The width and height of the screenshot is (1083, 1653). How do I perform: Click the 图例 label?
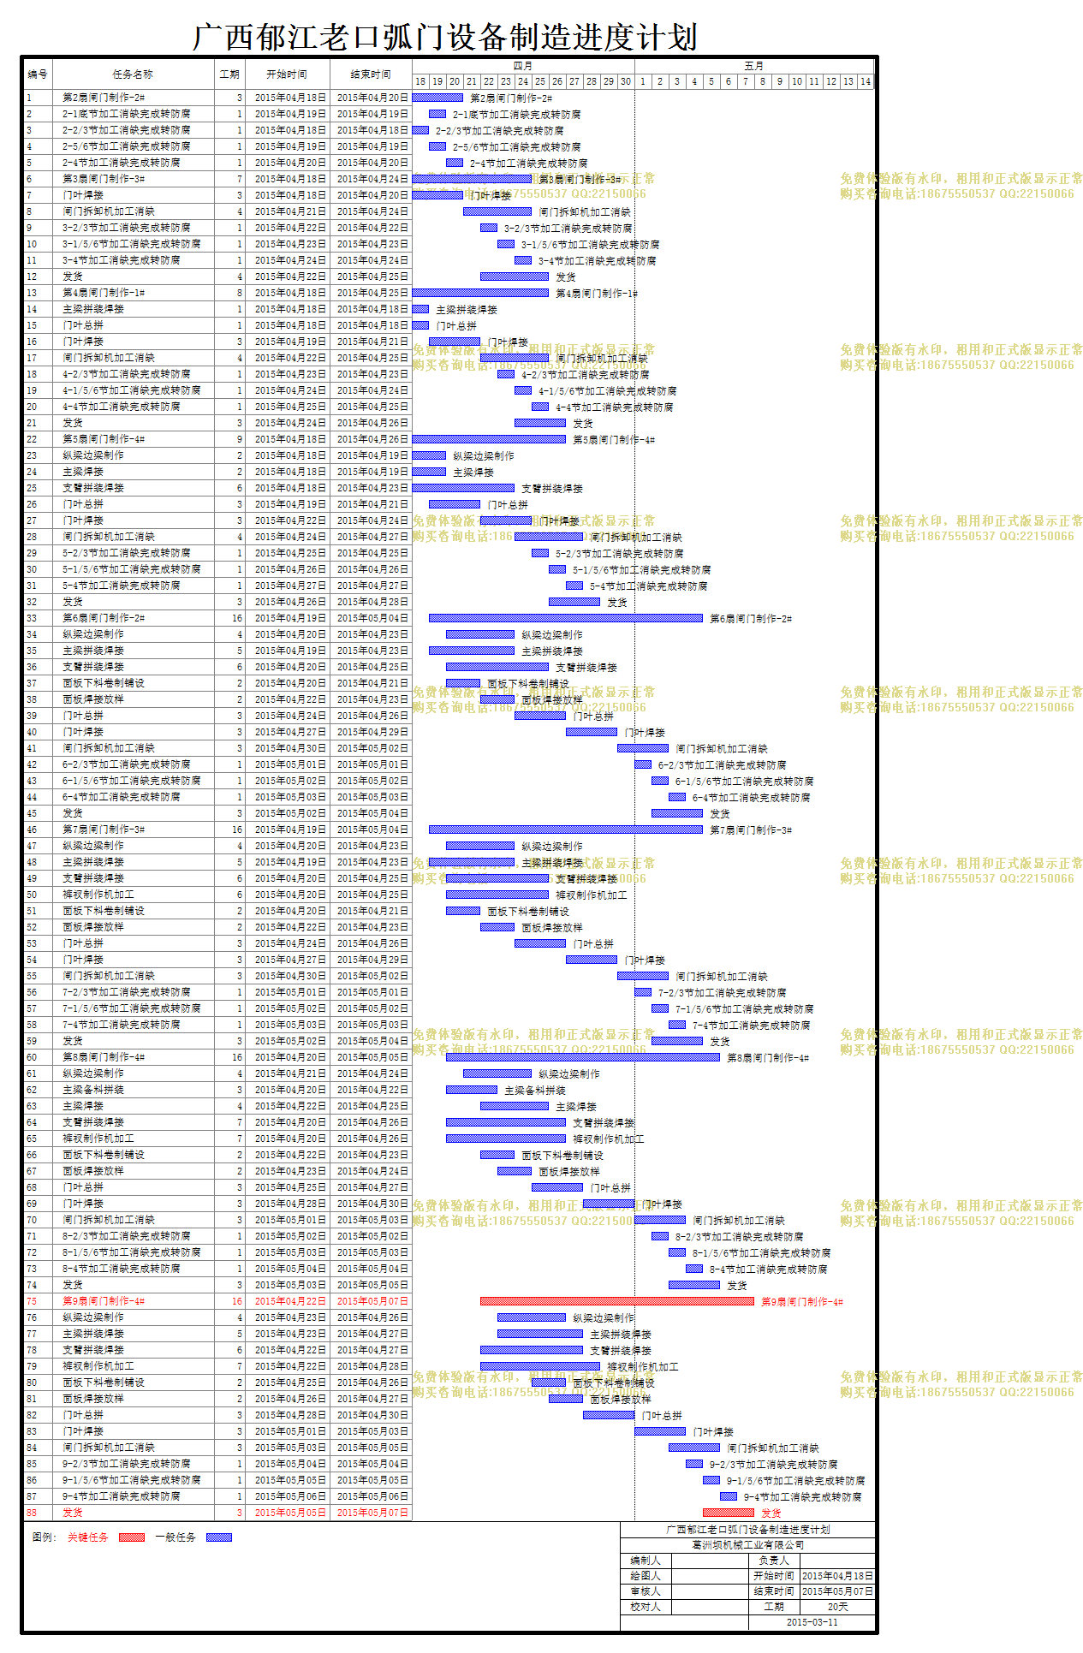[x=44, y=1537]
